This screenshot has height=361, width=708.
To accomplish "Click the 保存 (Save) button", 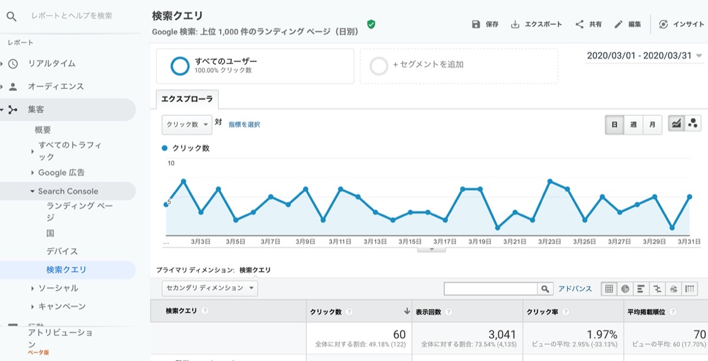I will 485,24.
